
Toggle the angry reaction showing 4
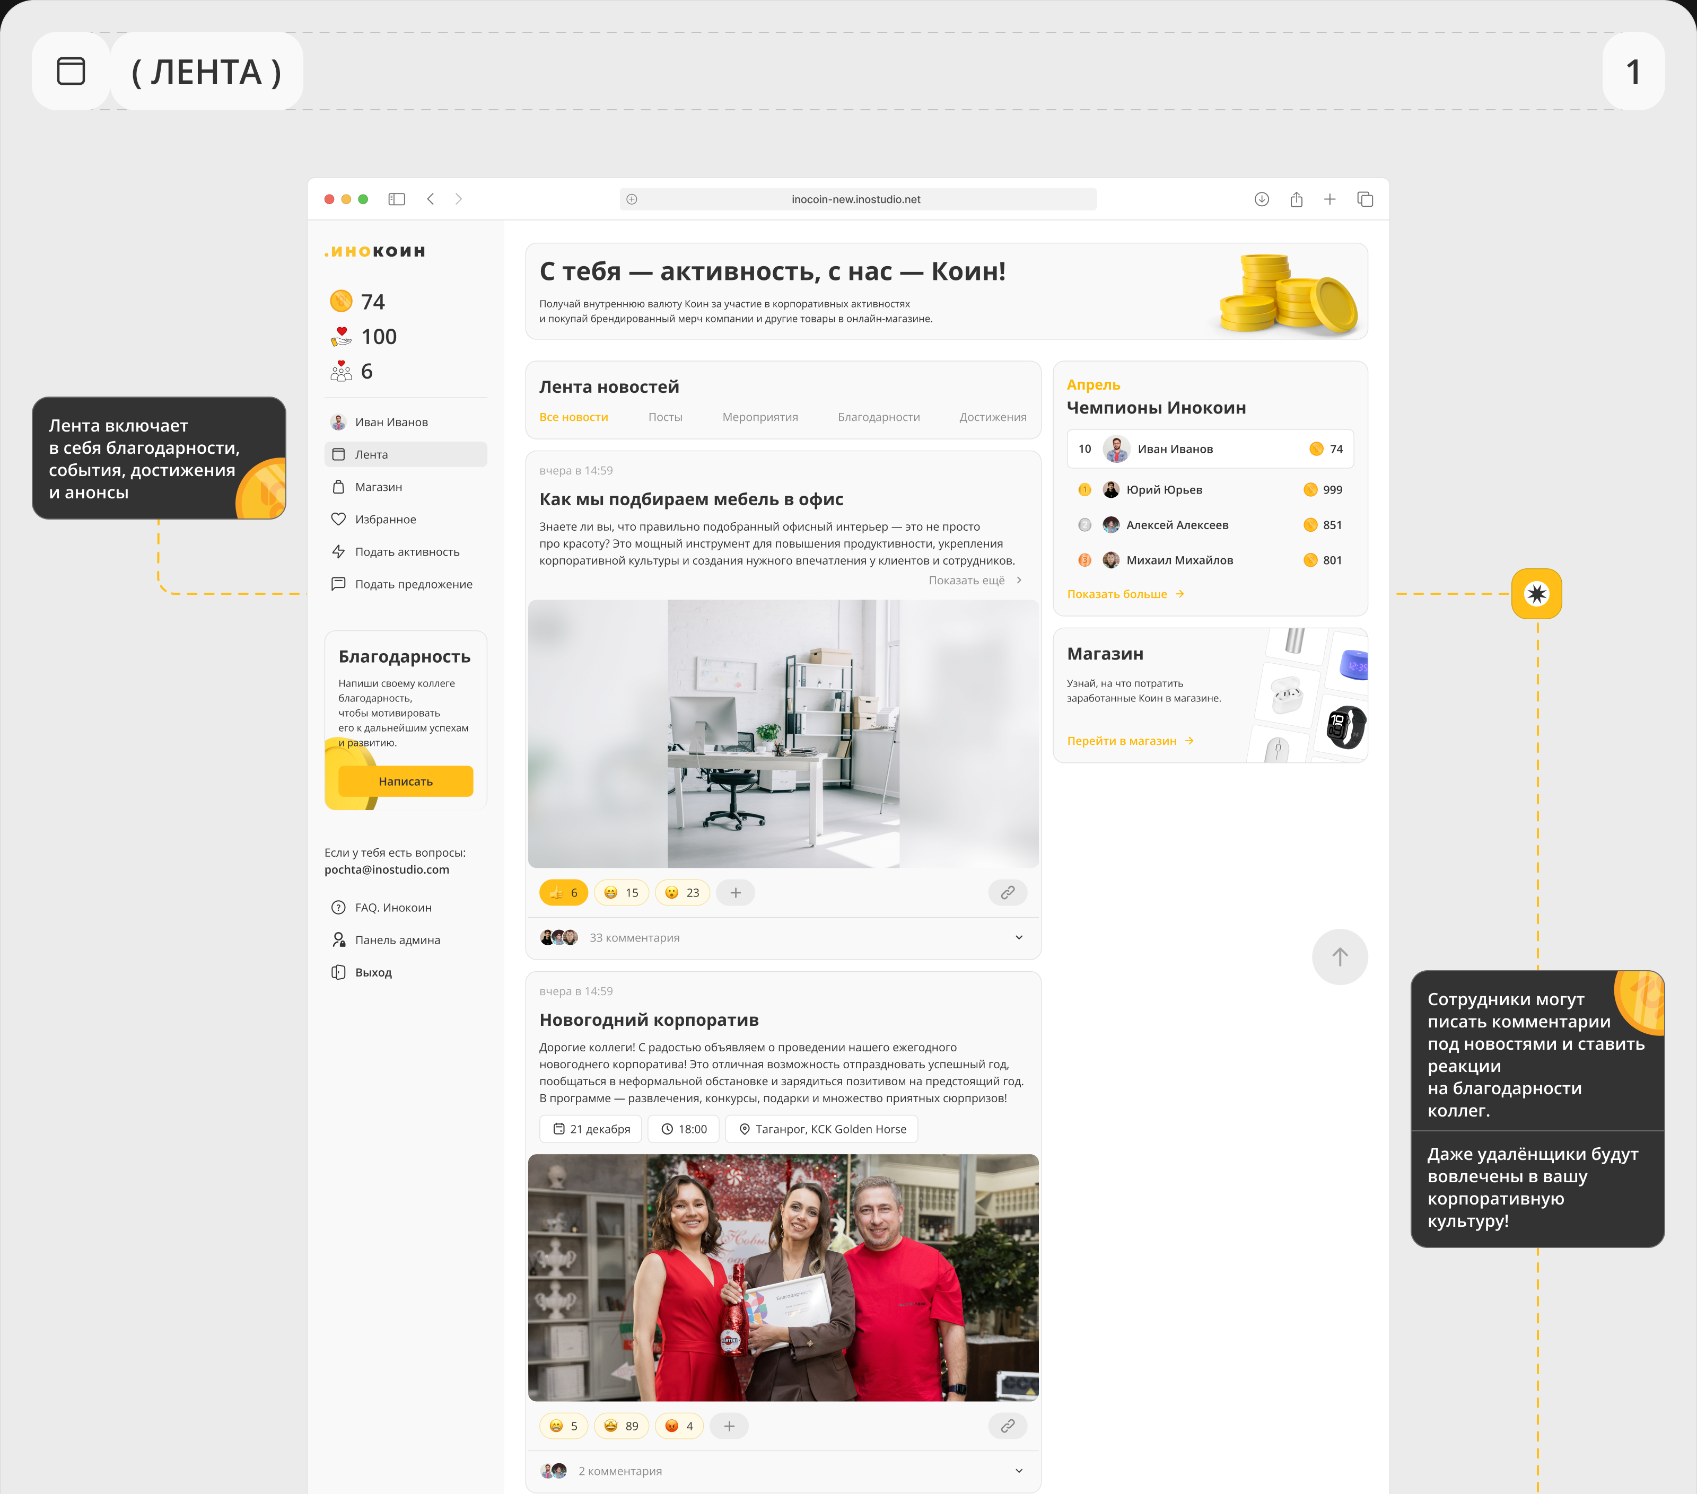(679, 1426)
